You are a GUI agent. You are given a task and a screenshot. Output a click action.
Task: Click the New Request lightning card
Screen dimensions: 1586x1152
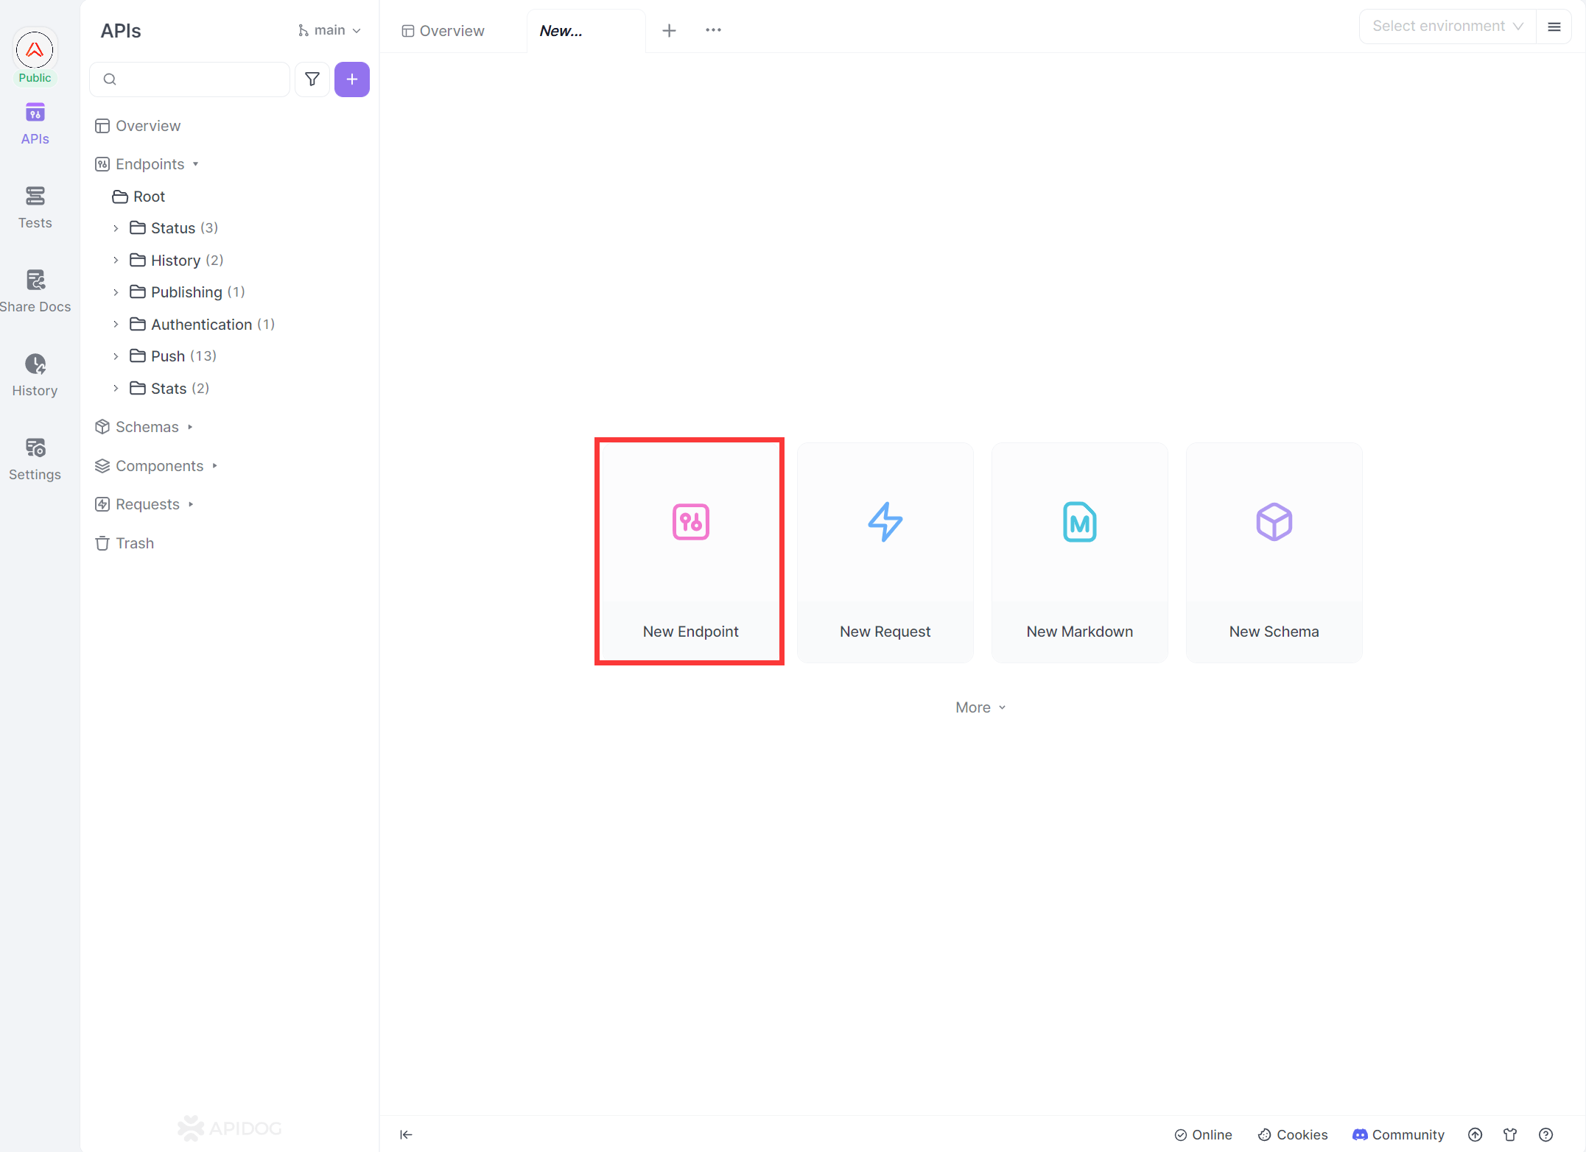tap(885, 552)
